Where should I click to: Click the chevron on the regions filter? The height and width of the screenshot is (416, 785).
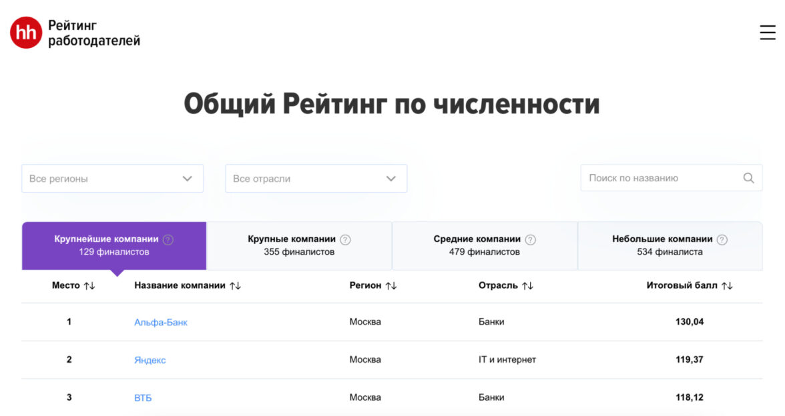[188, 178]
